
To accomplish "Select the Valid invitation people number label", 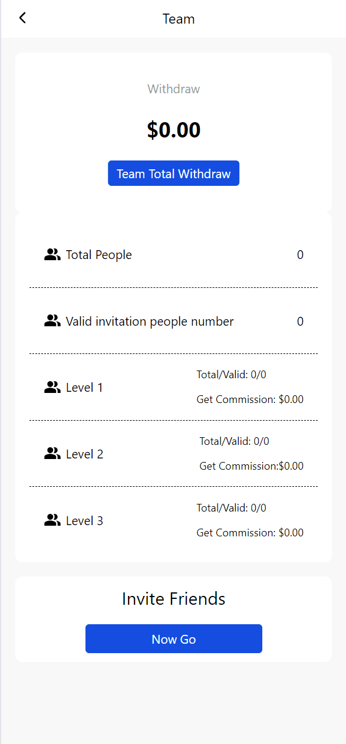I will coord(150,322).
